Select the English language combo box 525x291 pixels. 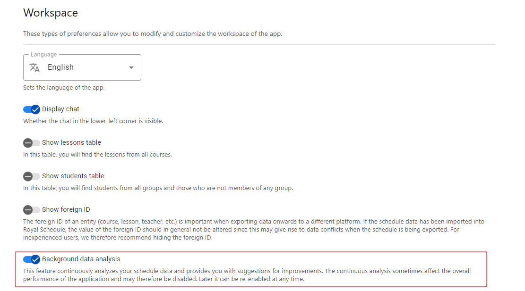82,67
